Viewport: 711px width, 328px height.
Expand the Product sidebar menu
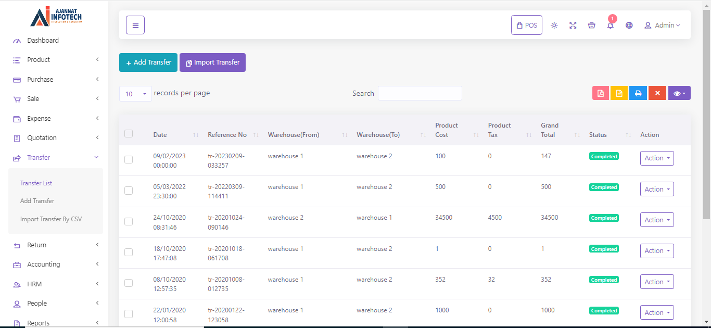click(55, 60)
